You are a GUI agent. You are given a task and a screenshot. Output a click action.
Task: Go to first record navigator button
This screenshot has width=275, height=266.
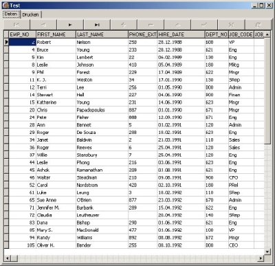click(16, 25)
